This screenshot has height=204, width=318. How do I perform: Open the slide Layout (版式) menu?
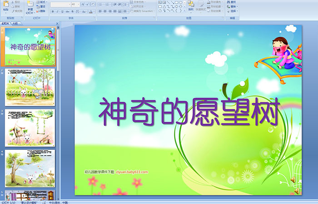42,2
